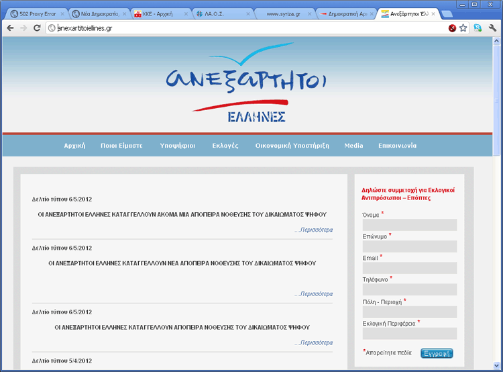503x372 pixels.
Task: Open the Οικονομική Υποστήριξη menu item
Action: coord(292,146)
